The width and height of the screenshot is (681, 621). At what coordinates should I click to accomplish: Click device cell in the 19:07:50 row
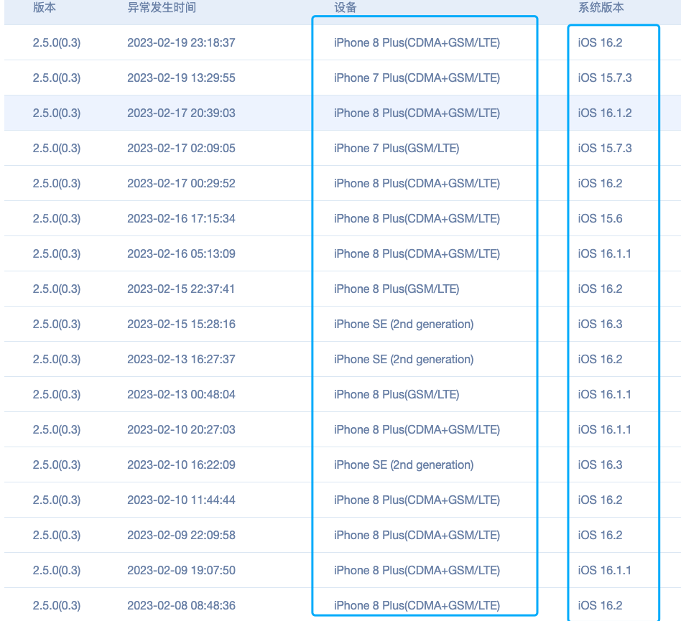pyautogui.click(x=417, y=570)
